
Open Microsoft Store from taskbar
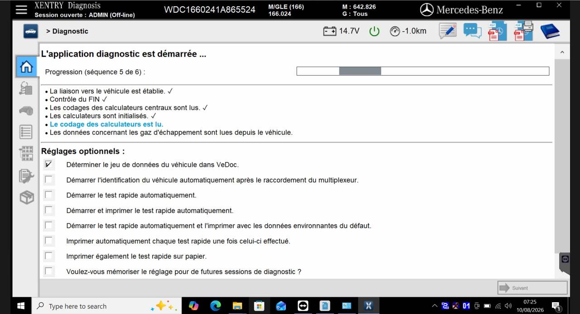[259, 306]
